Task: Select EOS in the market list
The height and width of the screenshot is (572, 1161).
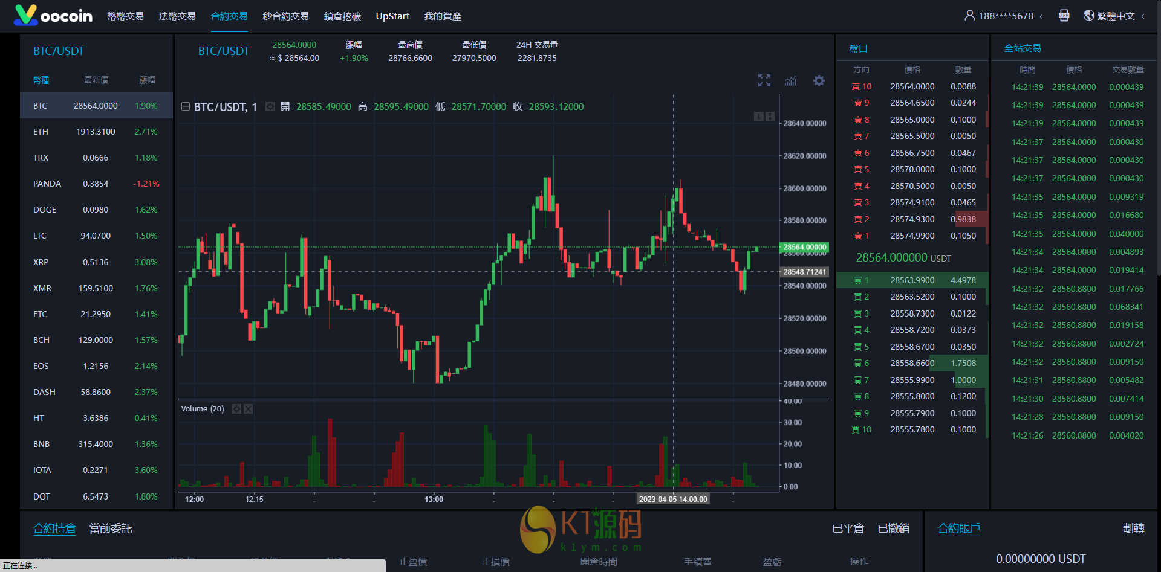Action: pyautogui.click(x=96, y=366)
